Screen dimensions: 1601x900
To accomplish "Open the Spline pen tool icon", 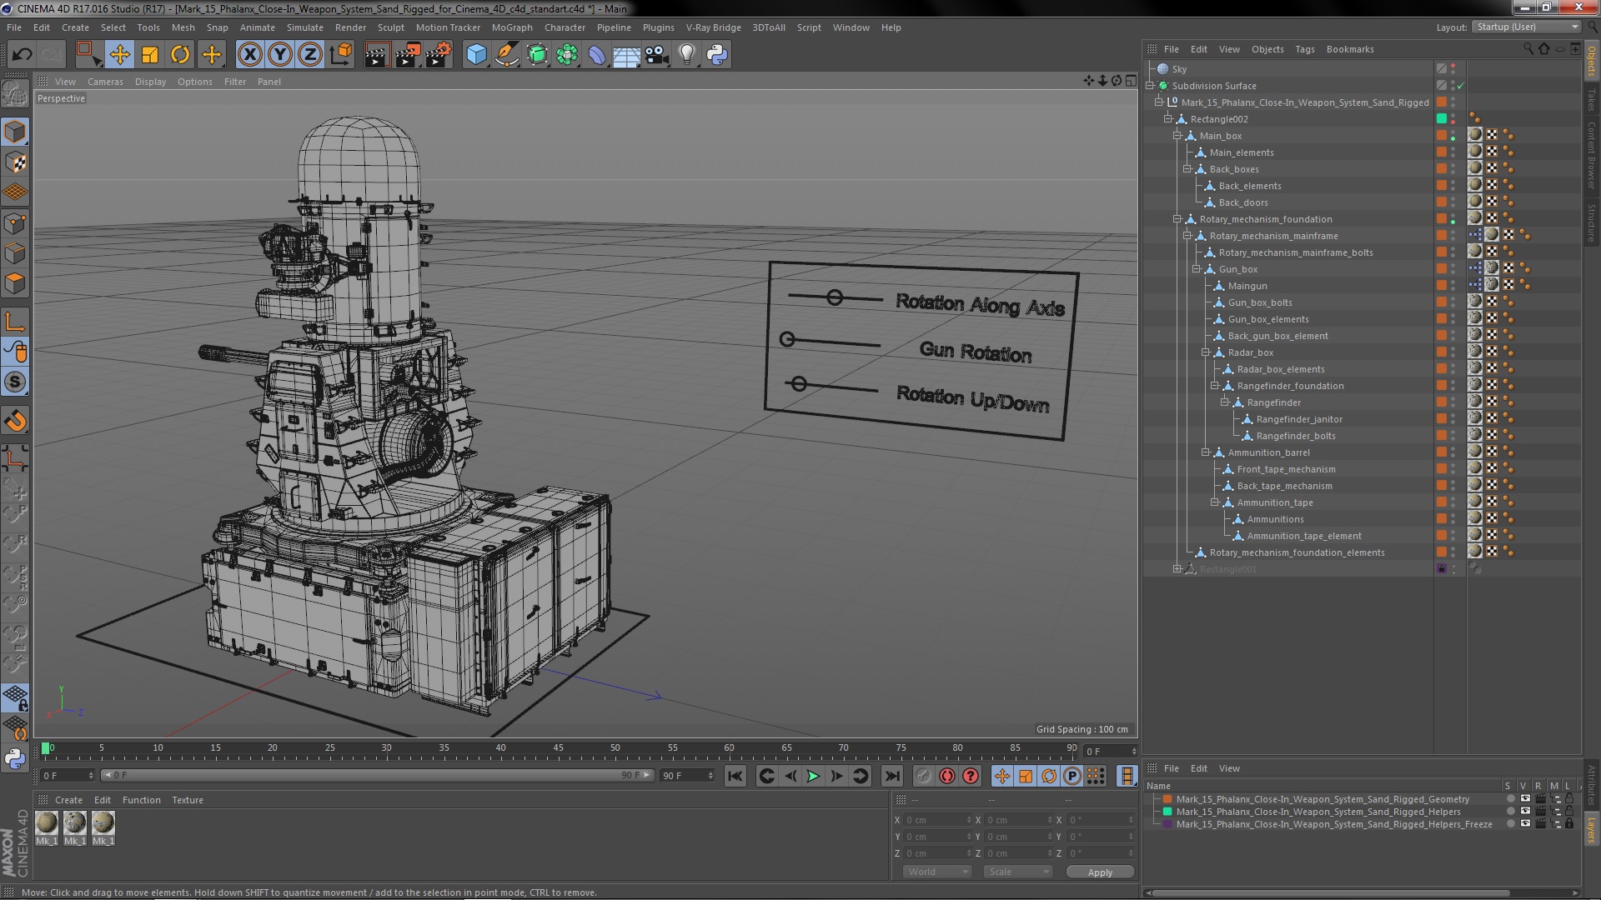I will pyautogui.click(x=506, y=55).
